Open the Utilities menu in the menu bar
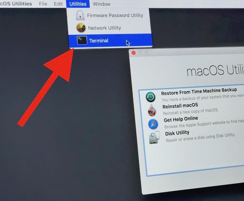This screenshot has width=244, height=201. 78,4
